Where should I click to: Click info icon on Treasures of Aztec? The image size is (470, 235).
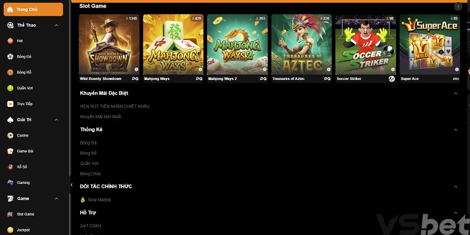[x=328, y=69]
